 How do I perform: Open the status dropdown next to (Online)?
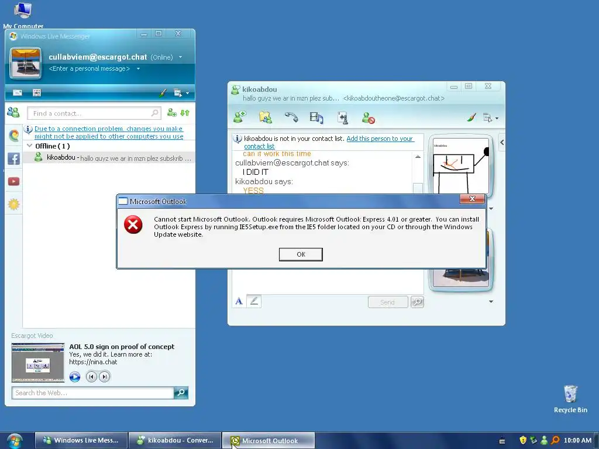(180, 57)
